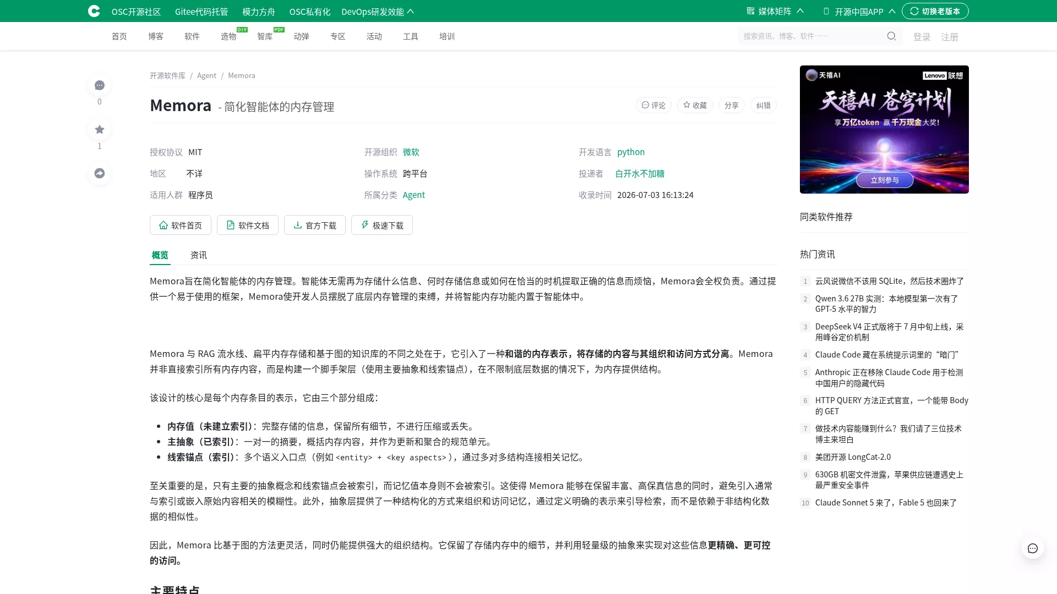The image size is (1057, 594).
Task: Switch to the 资讯 tab
Action: [x=199, y=255]
